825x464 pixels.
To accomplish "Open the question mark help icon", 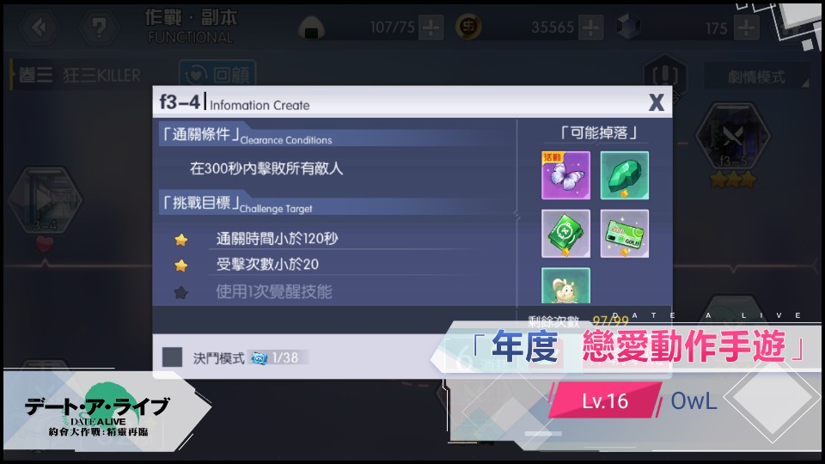I will coord(99,27).
